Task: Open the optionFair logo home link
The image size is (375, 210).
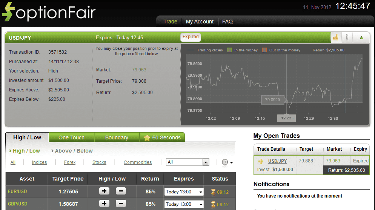Action: point(49,12)
